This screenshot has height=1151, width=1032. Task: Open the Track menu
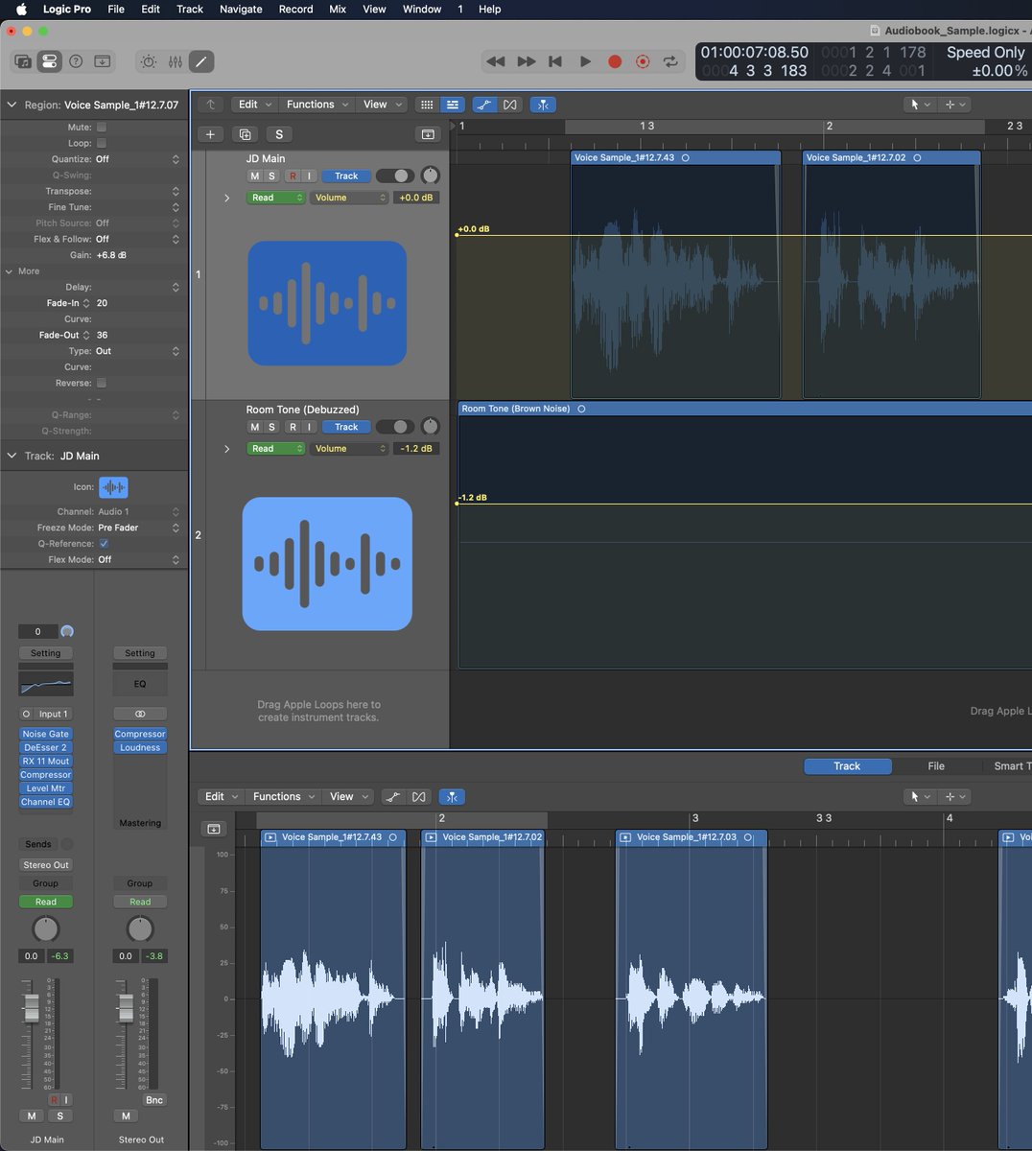(190, 9)
